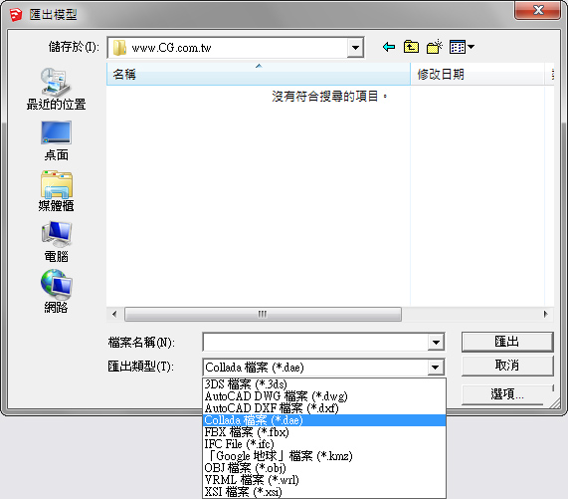Screen dimensions: 568x499
Task: Click the back arrow navigation icon
Action: [x=389, y=47]
